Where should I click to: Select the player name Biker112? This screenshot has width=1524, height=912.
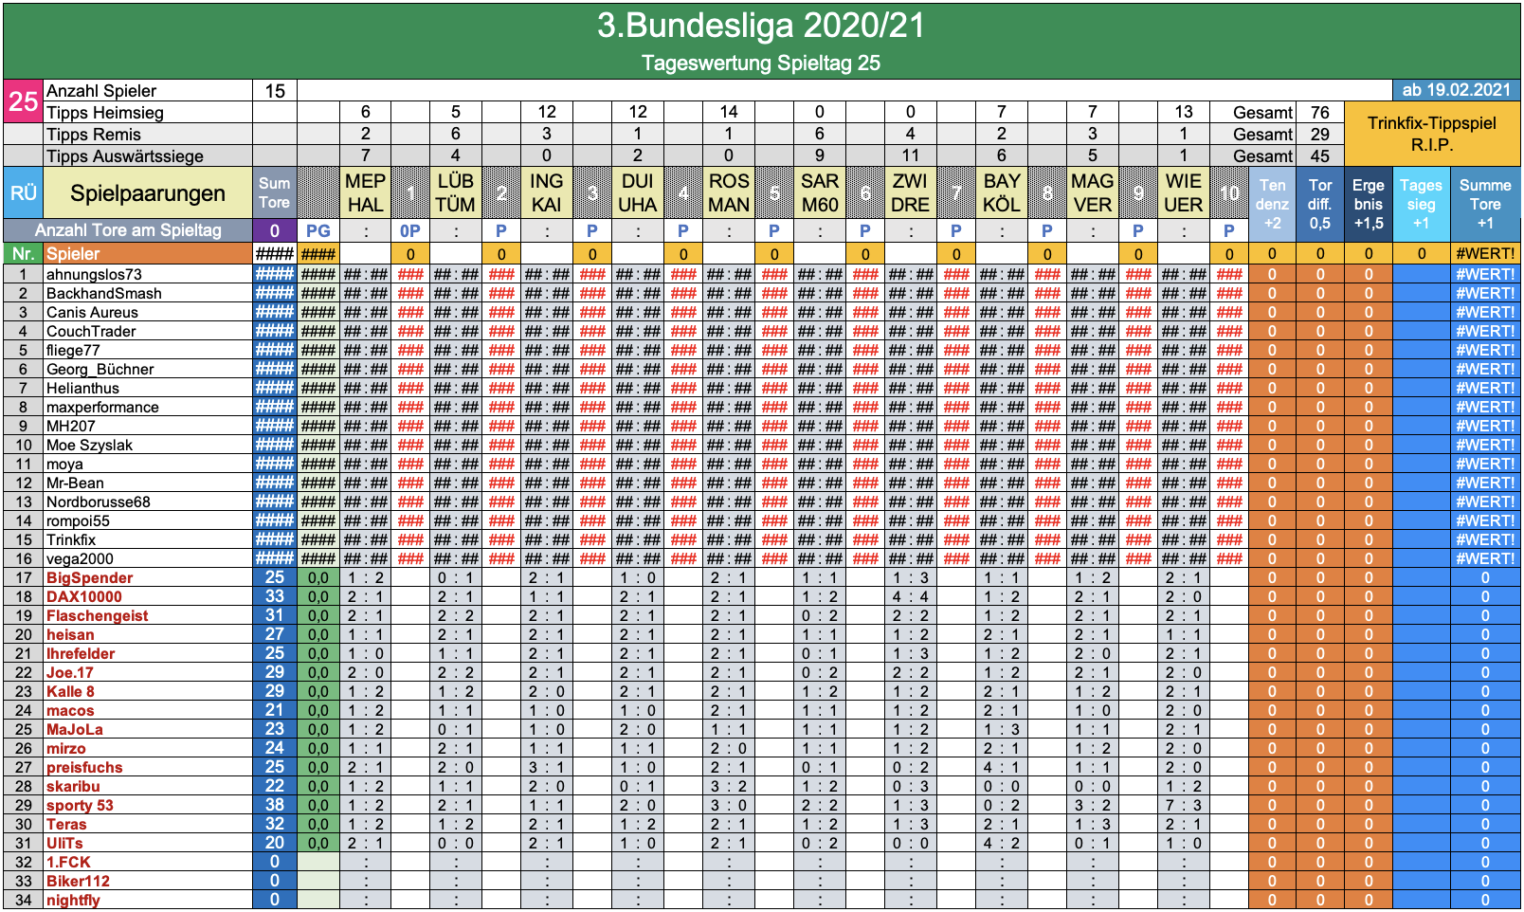(78, 881)
